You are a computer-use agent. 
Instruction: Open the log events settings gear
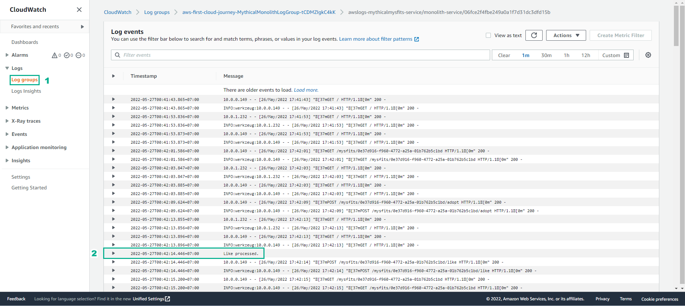click(648, 55)
